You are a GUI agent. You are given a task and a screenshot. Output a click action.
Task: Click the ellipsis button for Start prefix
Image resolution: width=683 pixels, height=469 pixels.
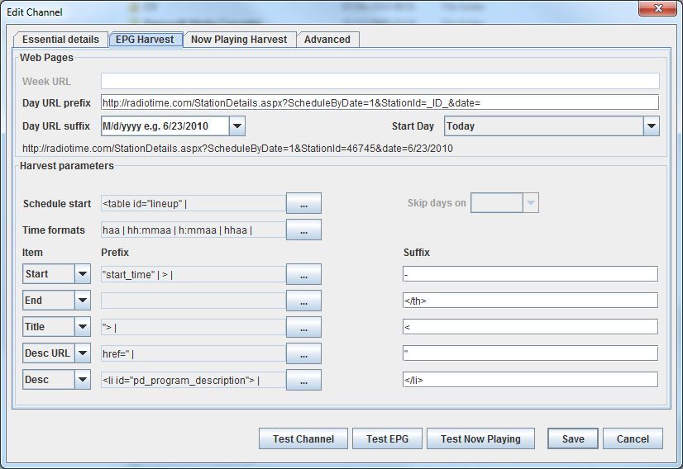[303, 274]
